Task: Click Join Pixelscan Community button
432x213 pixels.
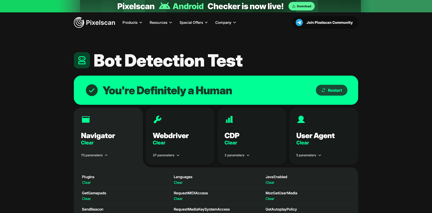Action: [325, 23]
